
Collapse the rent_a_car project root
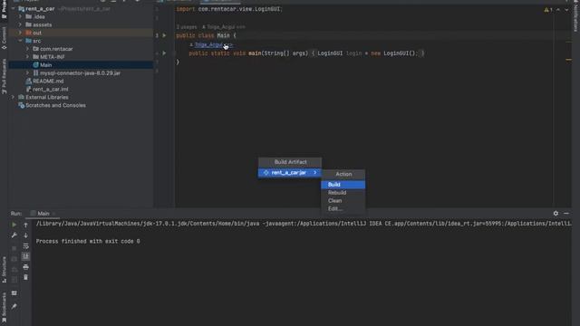pos(13,8)
